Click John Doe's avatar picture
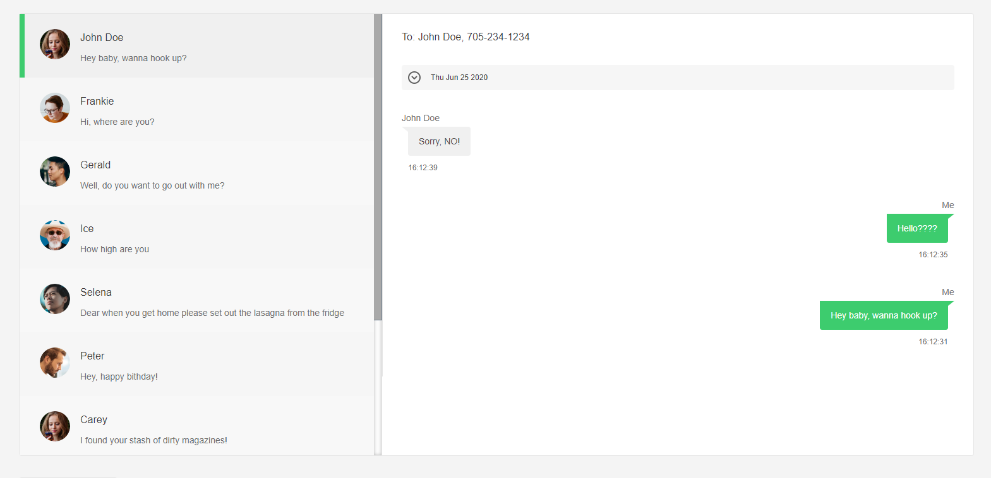Screen dimensions: 991x478 55,44
